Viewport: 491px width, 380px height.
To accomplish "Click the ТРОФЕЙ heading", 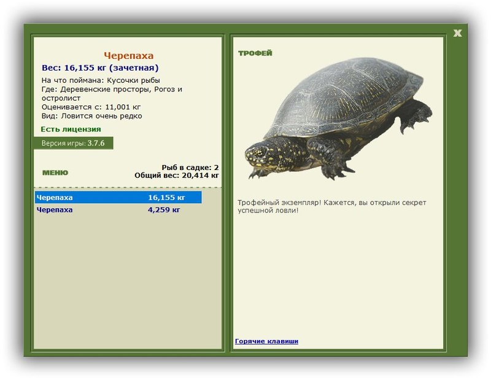I will [x=255, y=53].
